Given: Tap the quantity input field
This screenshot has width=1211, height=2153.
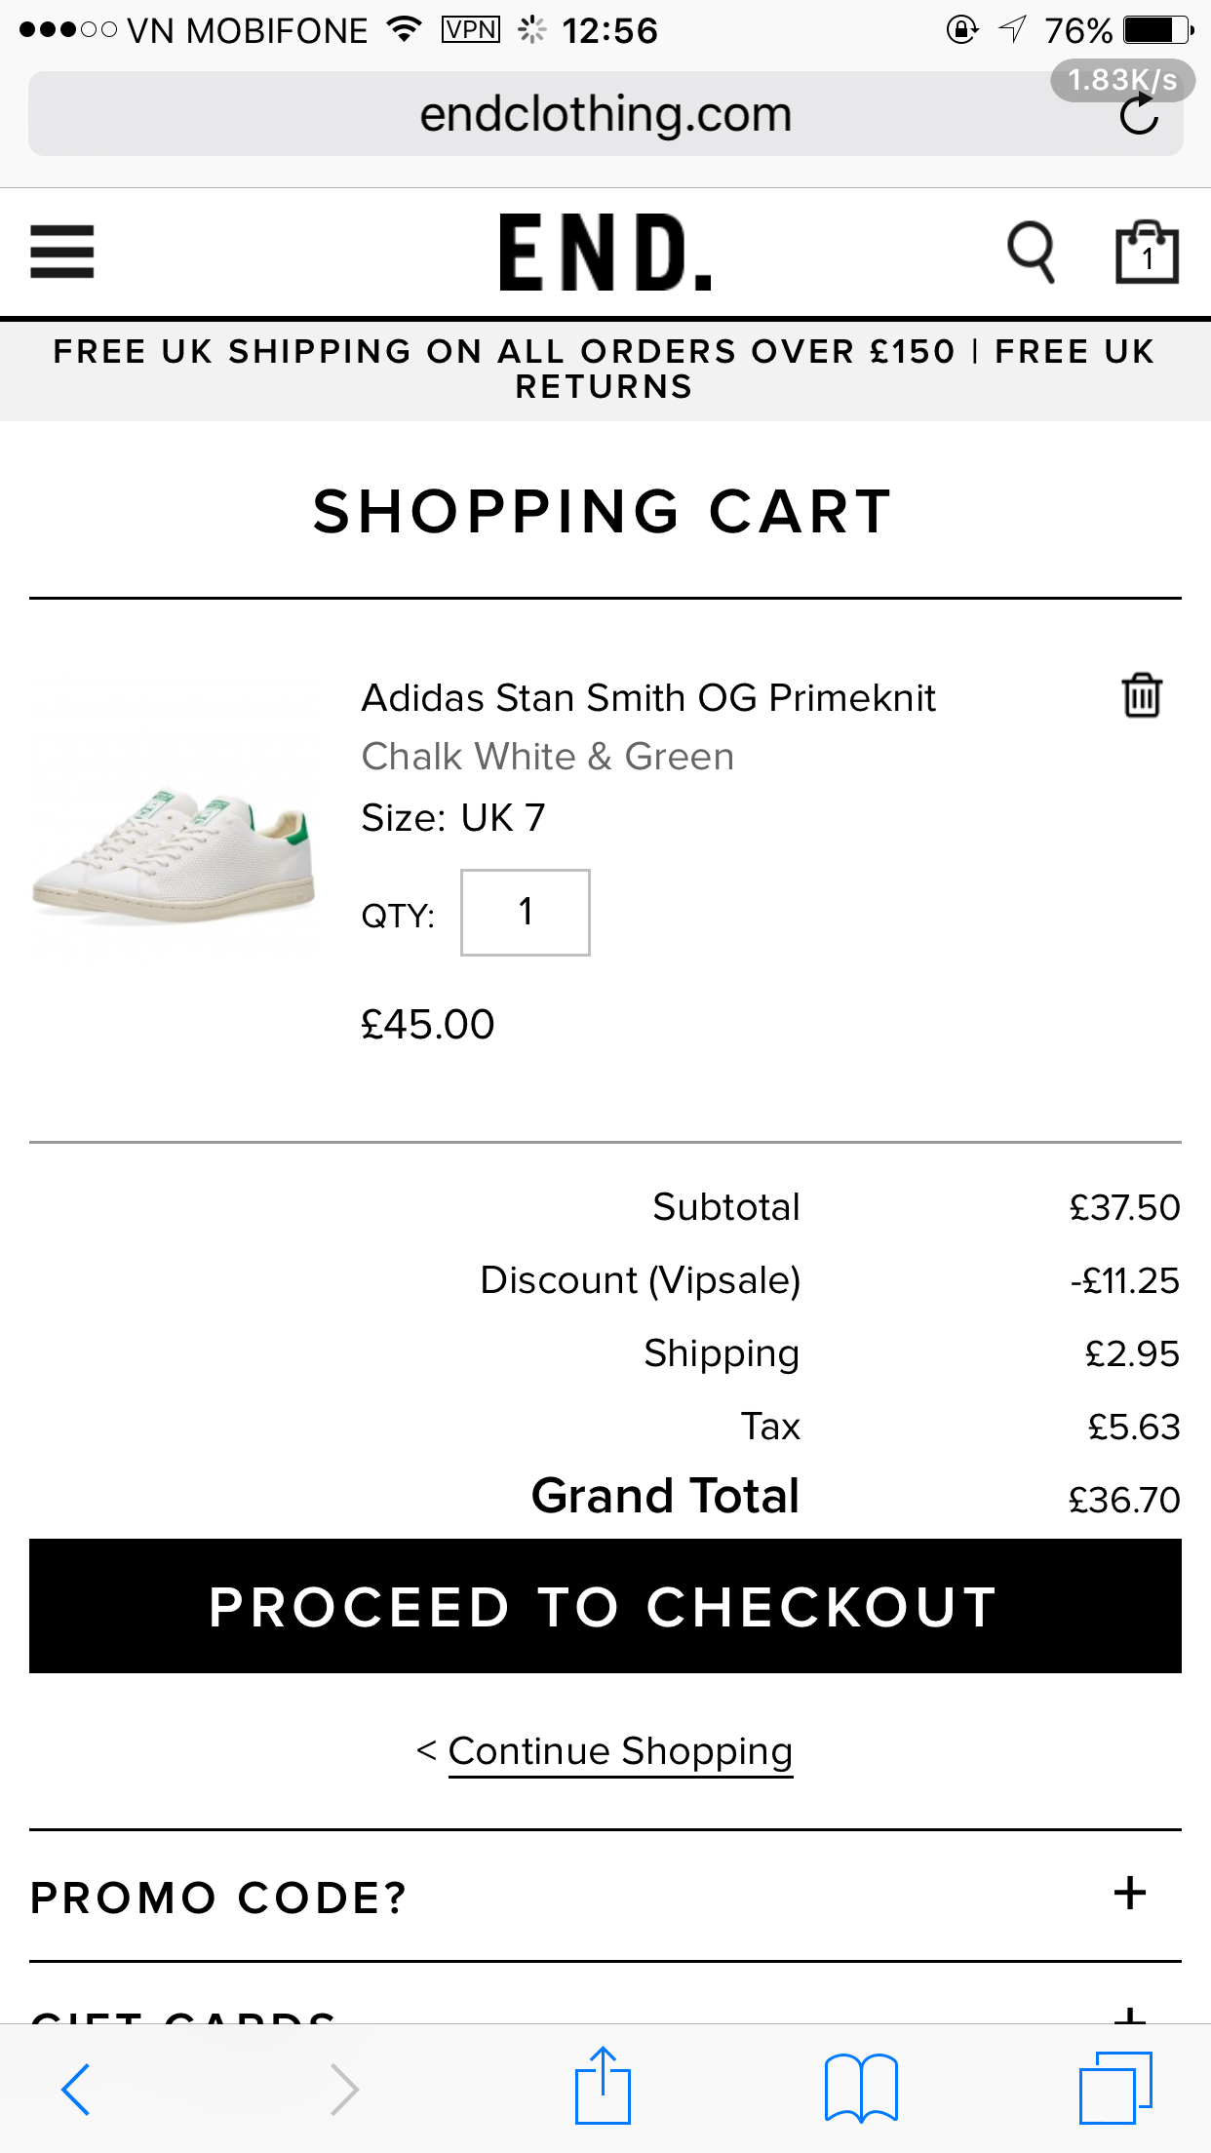Looking at the screenshot, I should coord(525,913).
